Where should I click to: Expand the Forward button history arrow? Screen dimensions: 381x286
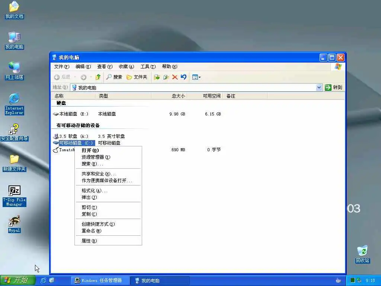[91, 77]
